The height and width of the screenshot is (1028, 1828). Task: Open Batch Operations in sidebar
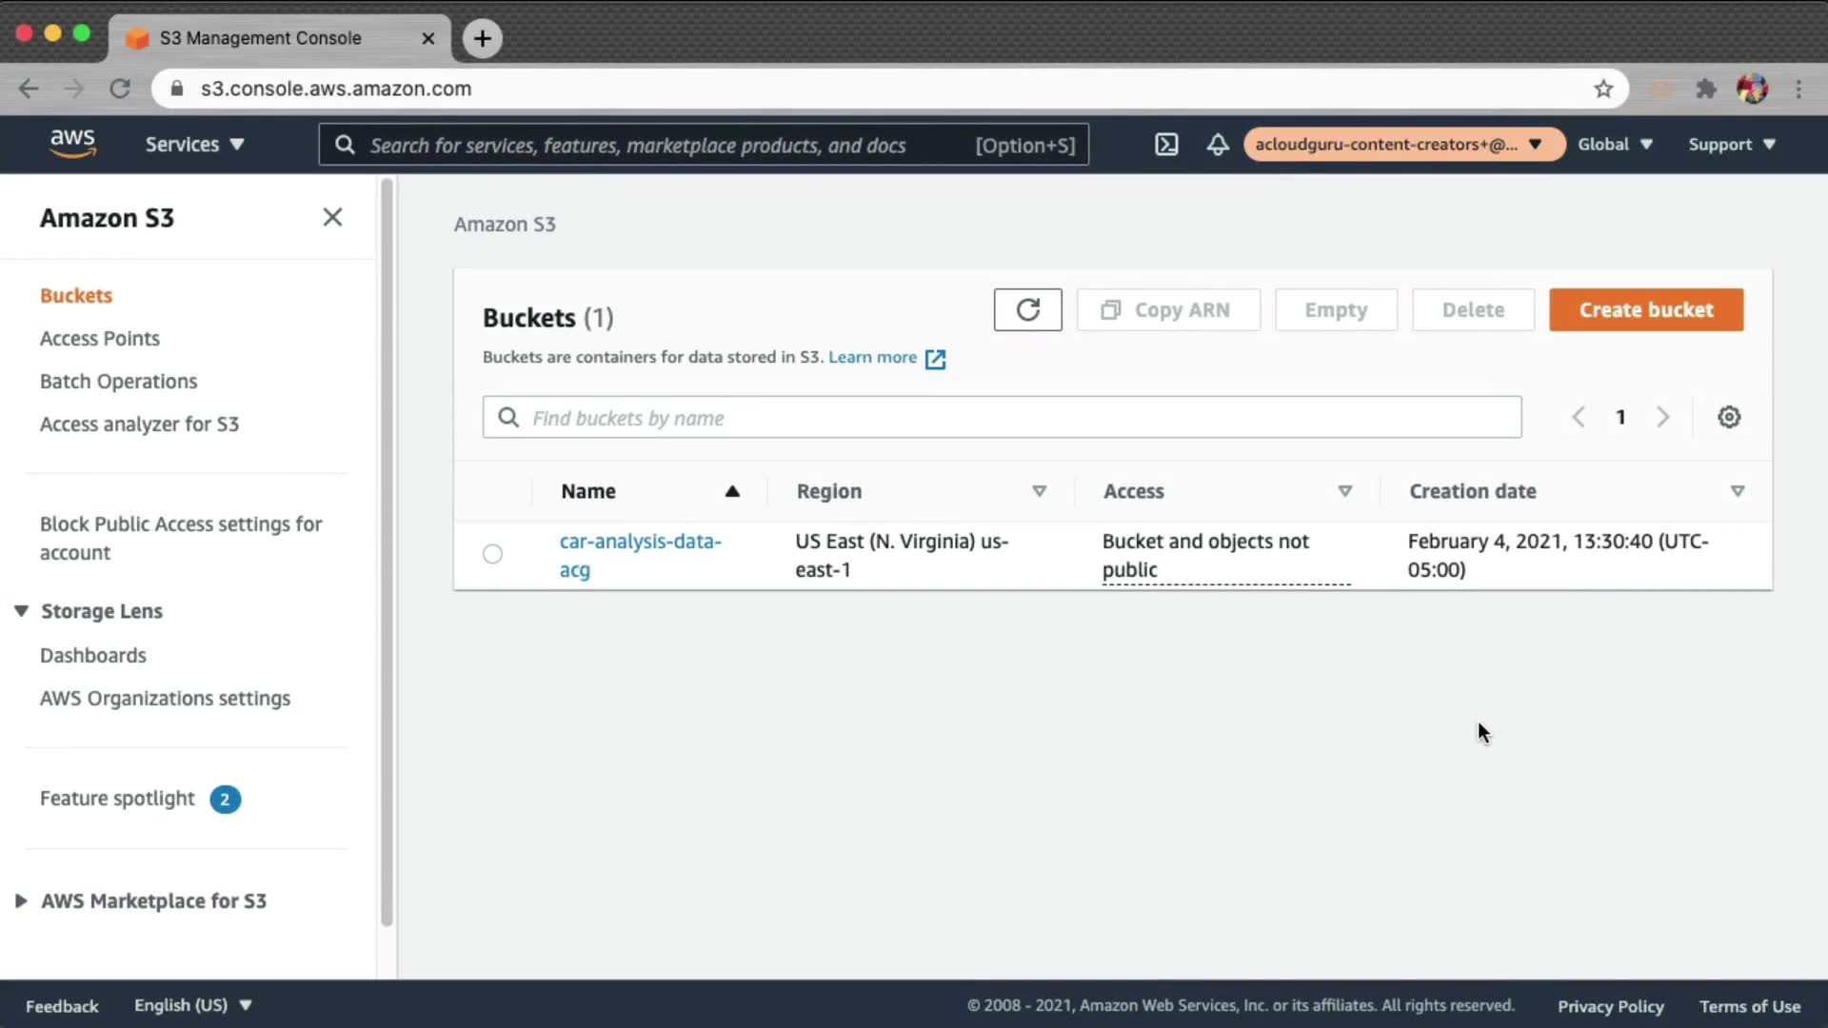(118, 382)
